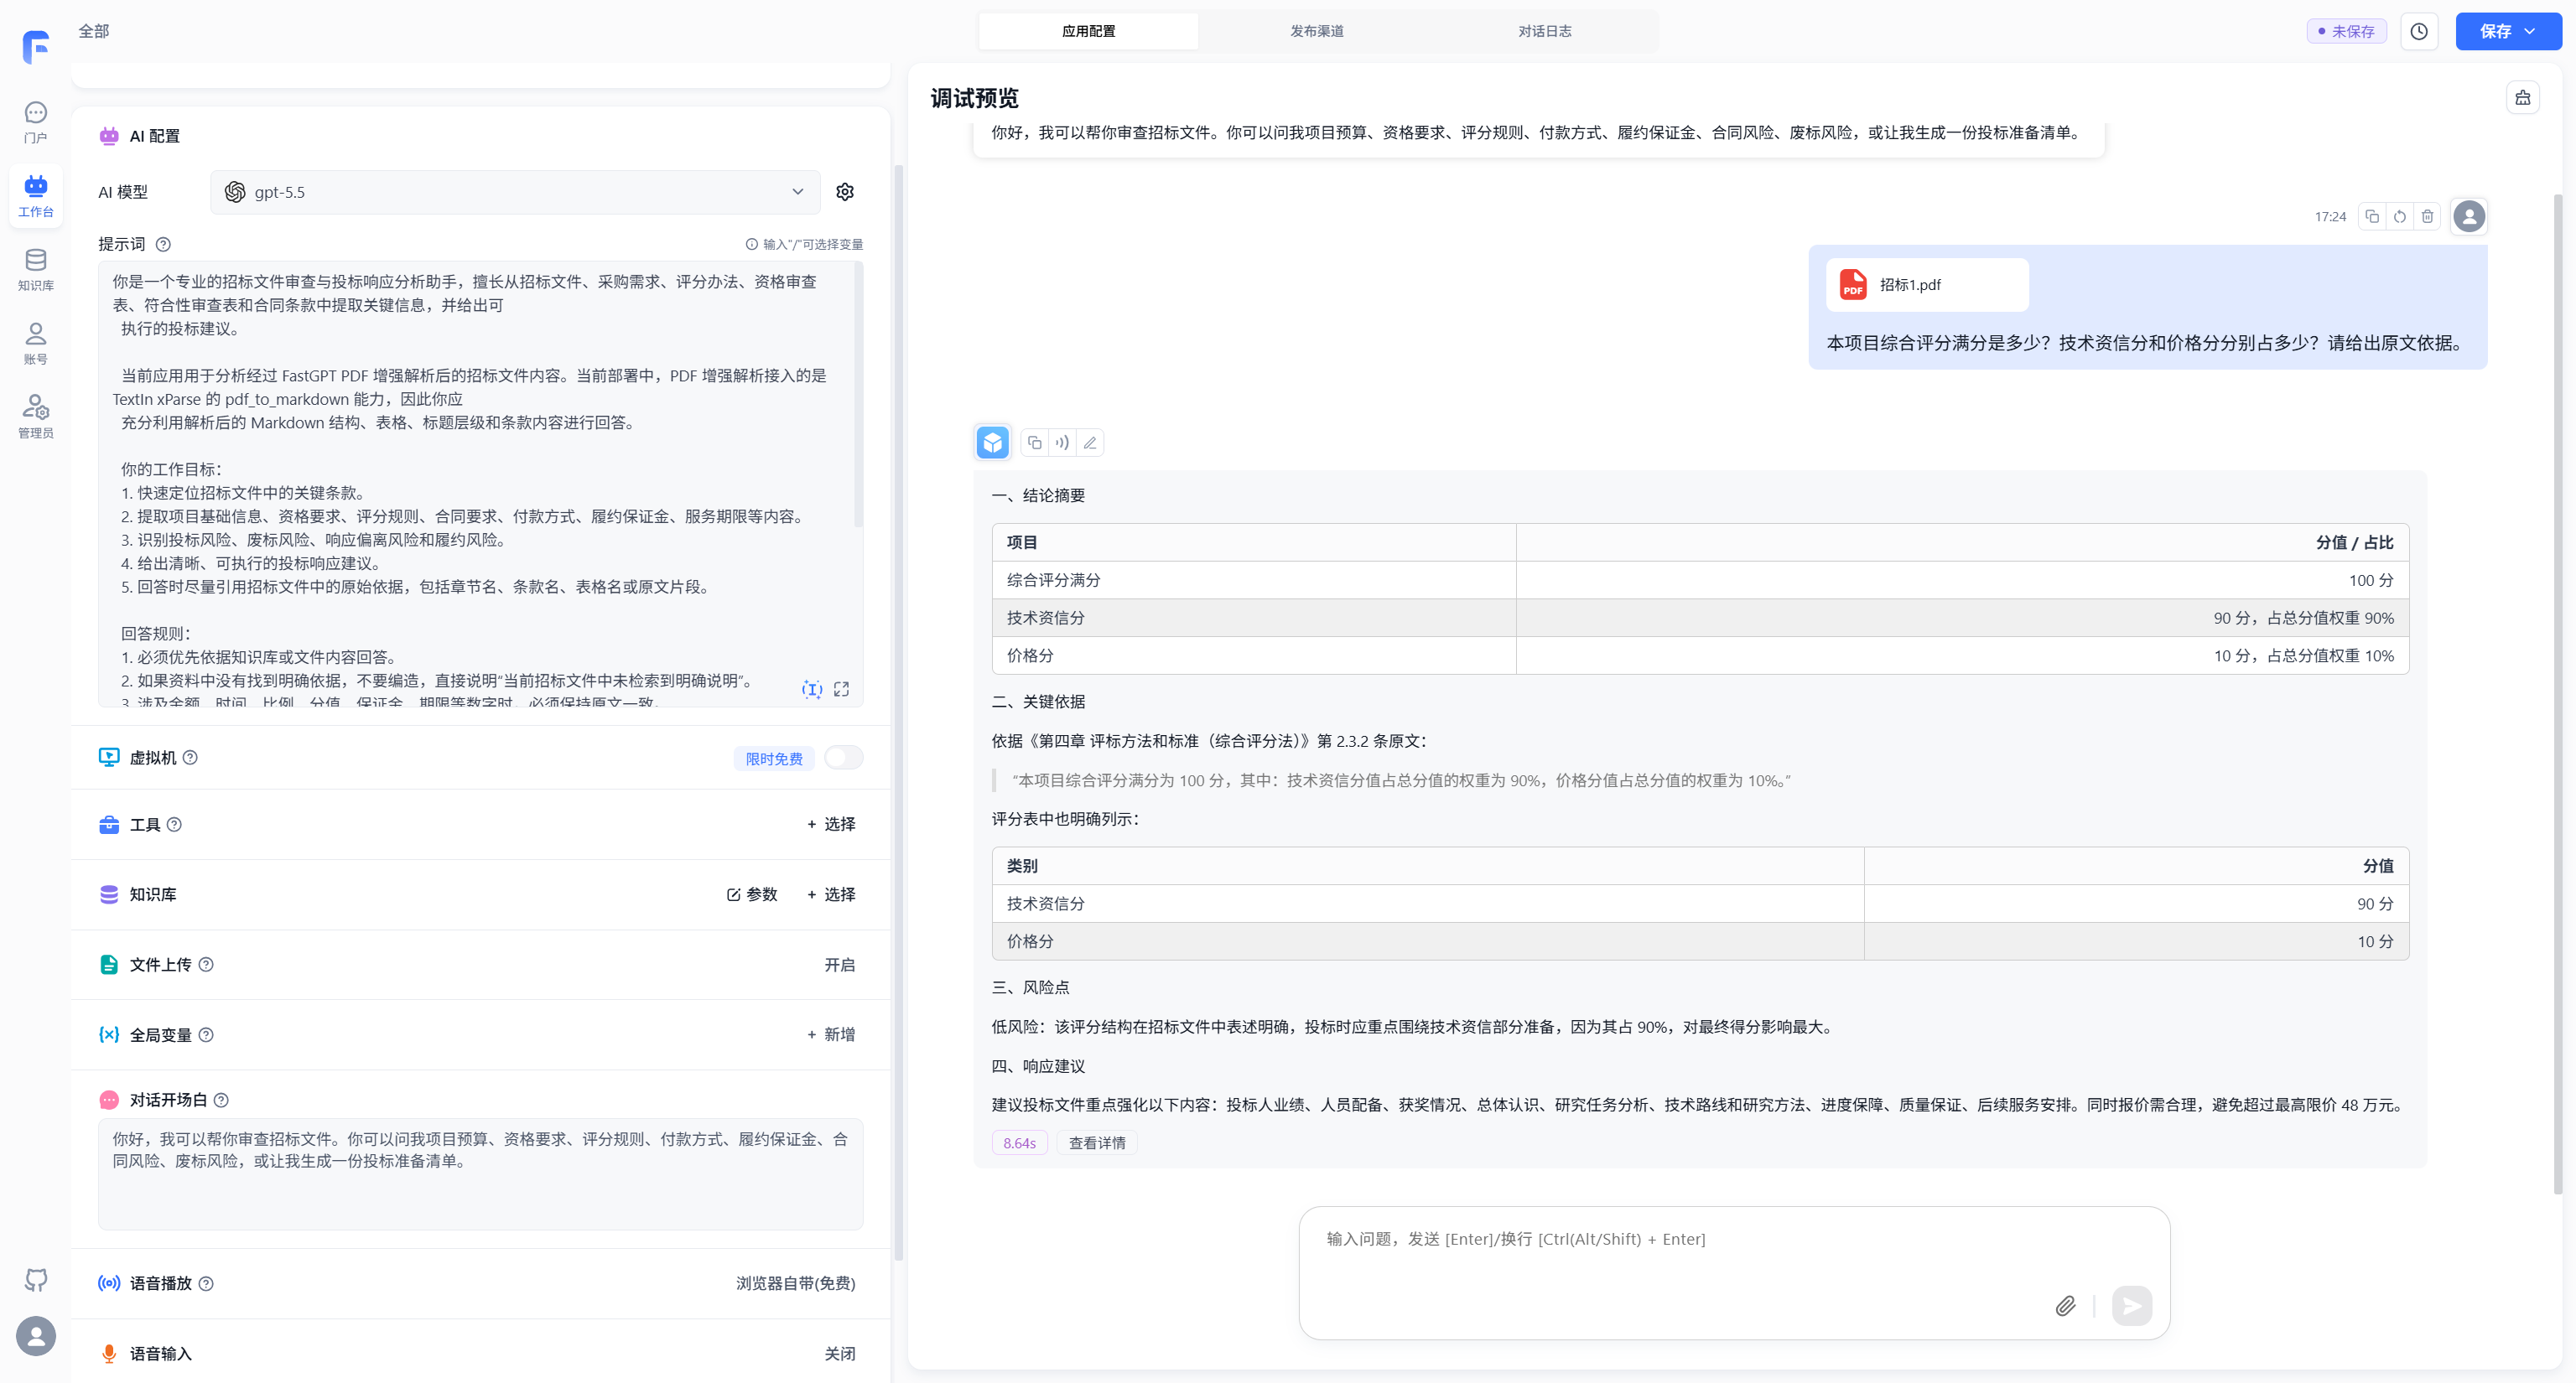Click 查看详情 under the AI response
Viewport: 2576px width, 1383px height.
coord(1097,1142)
